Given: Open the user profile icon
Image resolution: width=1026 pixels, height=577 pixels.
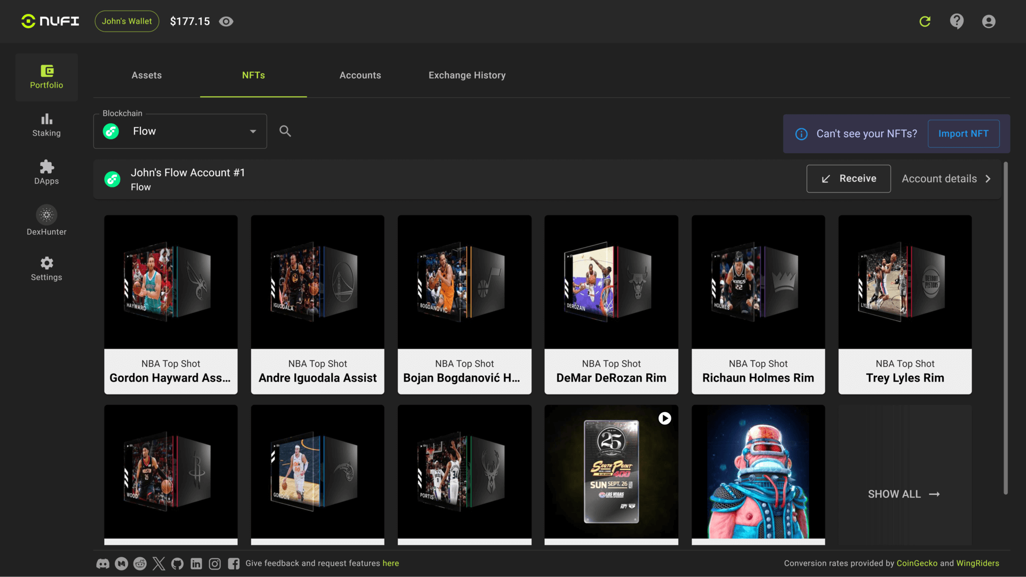Looking at the screenshot, I should [x=989, y=21].
